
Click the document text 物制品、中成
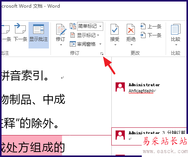point(33,99)
